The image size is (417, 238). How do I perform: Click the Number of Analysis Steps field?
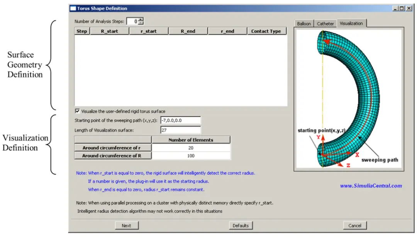(x=132, y=21)
